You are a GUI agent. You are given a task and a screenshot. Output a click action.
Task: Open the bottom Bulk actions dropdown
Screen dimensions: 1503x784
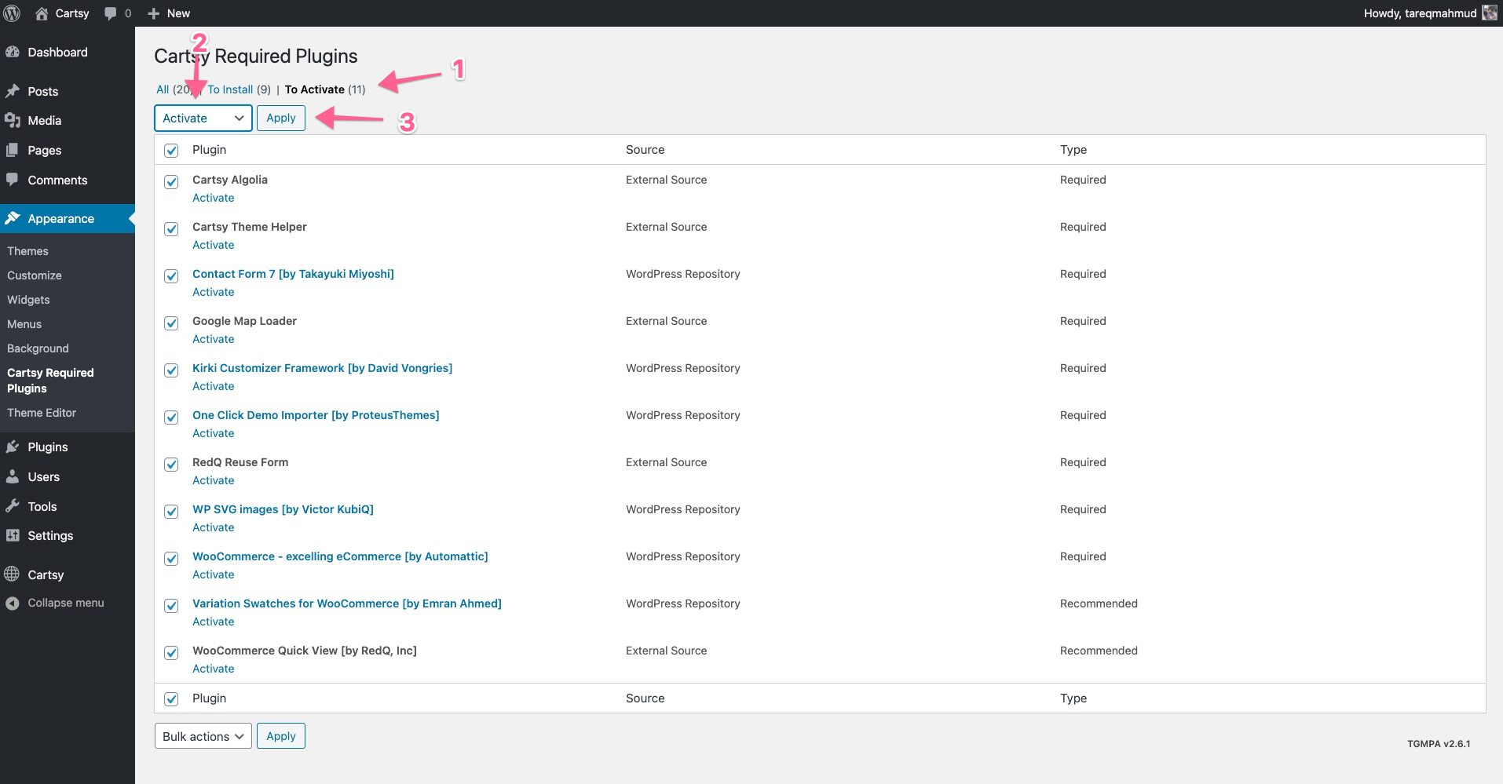pos(203,736)
